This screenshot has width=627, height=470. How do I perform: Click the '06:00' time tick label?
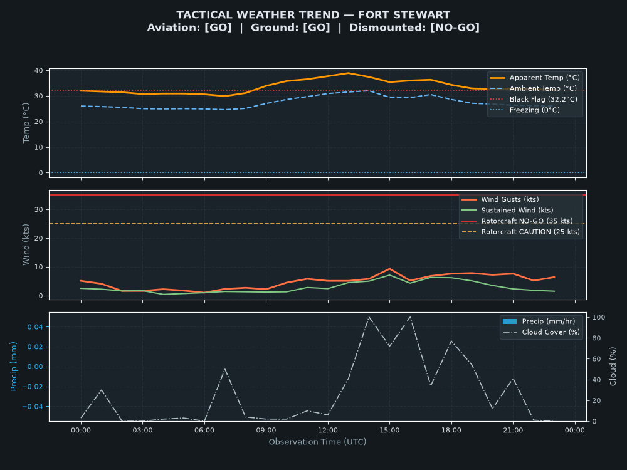click(204, 431)
